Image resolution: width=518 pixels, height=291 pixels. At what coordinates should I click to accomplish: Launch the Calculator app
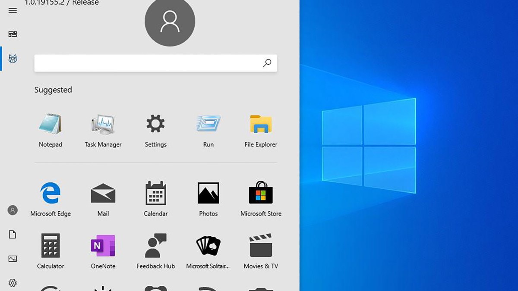[51, 251]
